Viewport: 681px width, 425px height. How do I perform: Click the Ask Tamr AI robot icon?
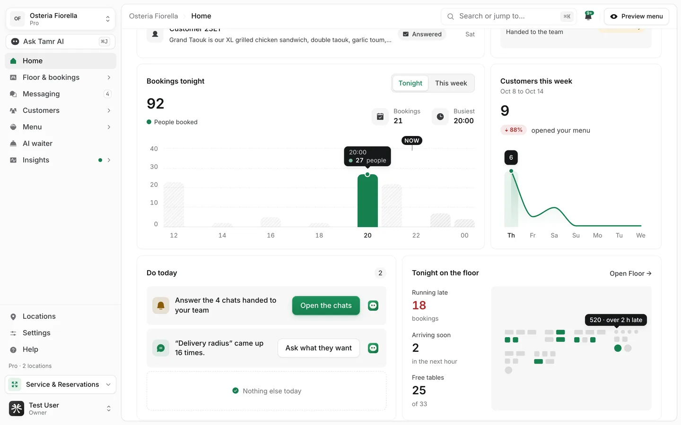(15, 42)
